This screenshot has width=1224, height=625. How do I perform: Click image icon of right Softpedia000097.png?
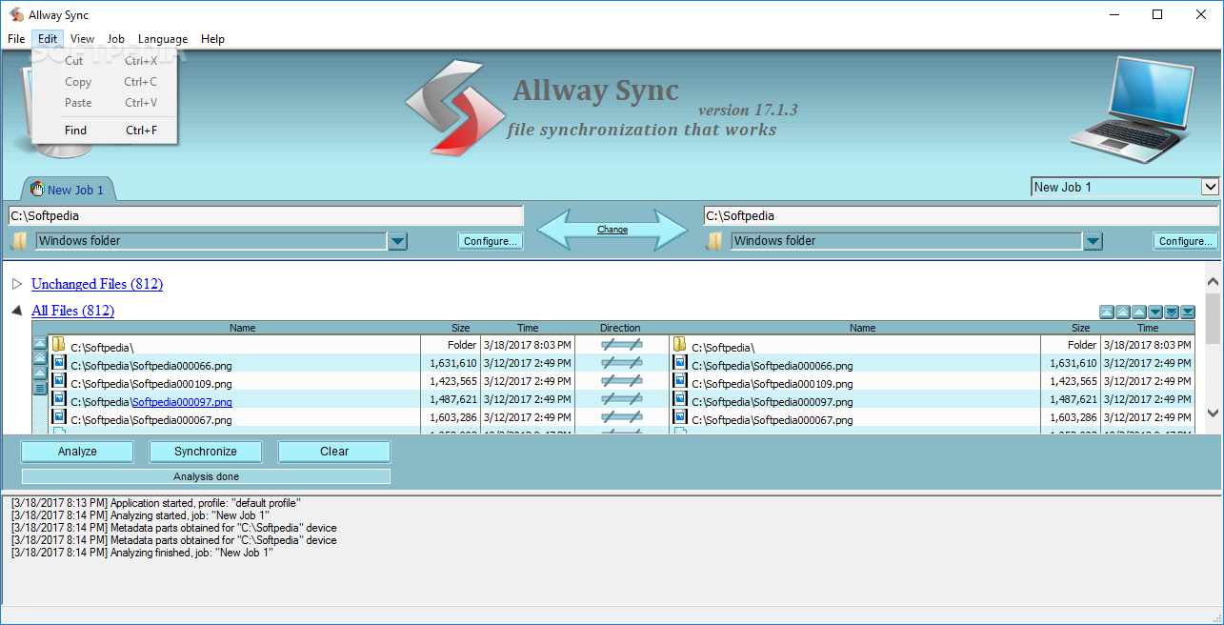pyautogui.click(x=680, y=398)
